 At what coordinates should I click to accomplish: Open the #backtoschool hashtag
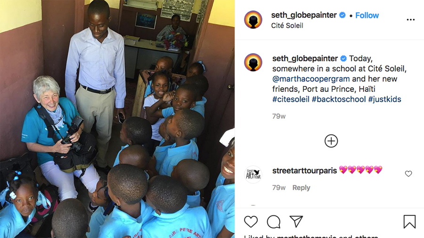tap(339, 99)
